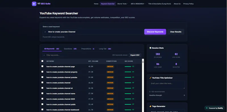Viewport: 227px width, 112px height.
Task: Click 'how to create youtube channel public' keyword text
Action: (61, 104)
